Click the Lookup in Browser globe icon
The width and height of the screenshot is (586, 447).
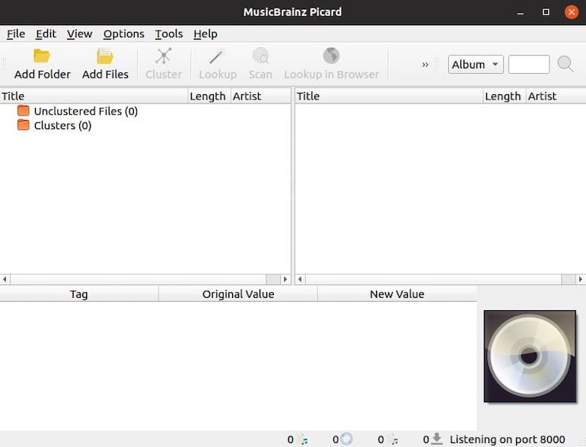click(x=331, y=56)
